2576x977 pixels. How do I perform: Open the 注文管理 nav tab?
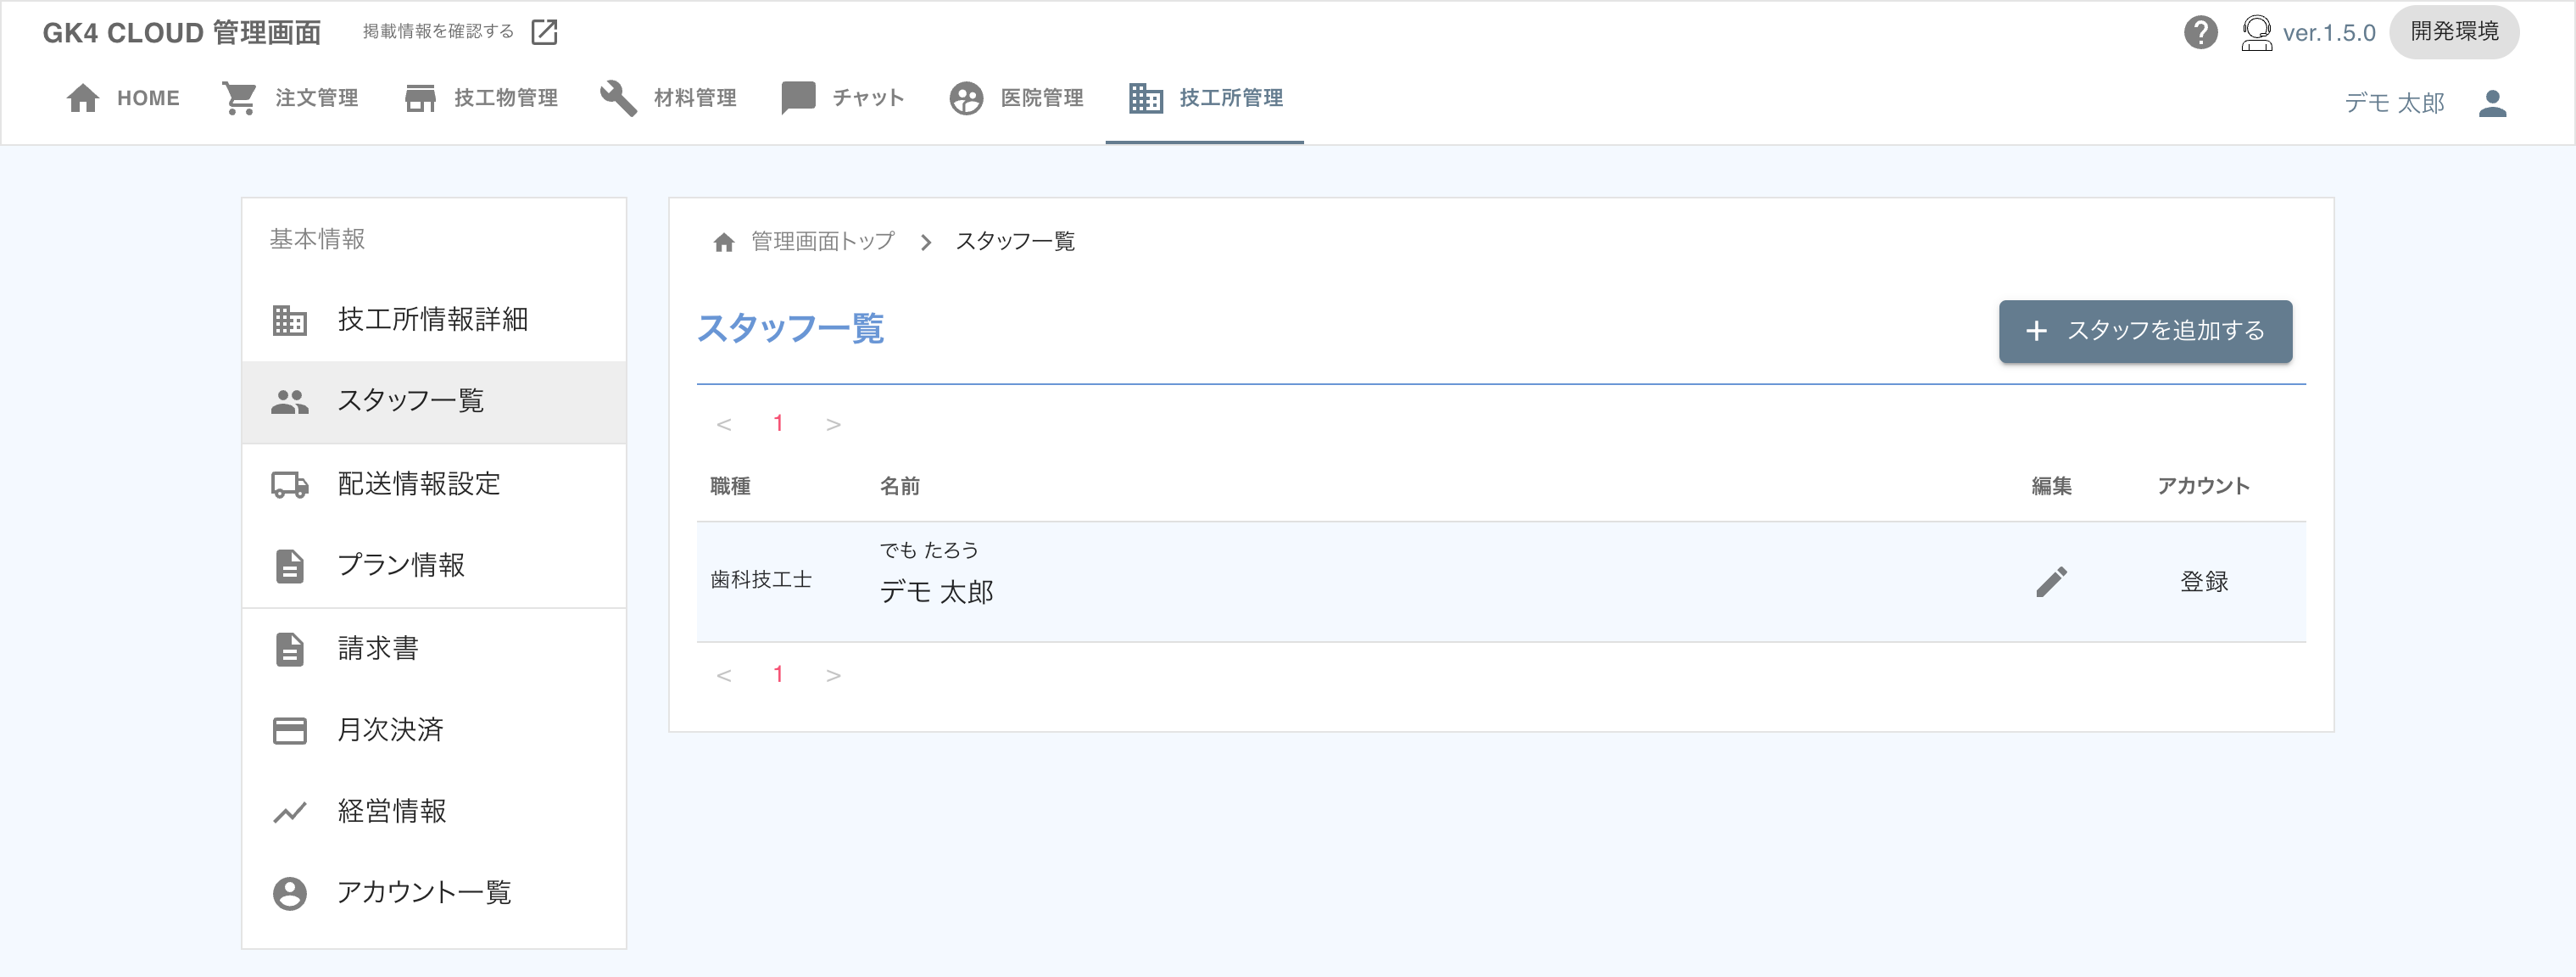coord(290,98)
